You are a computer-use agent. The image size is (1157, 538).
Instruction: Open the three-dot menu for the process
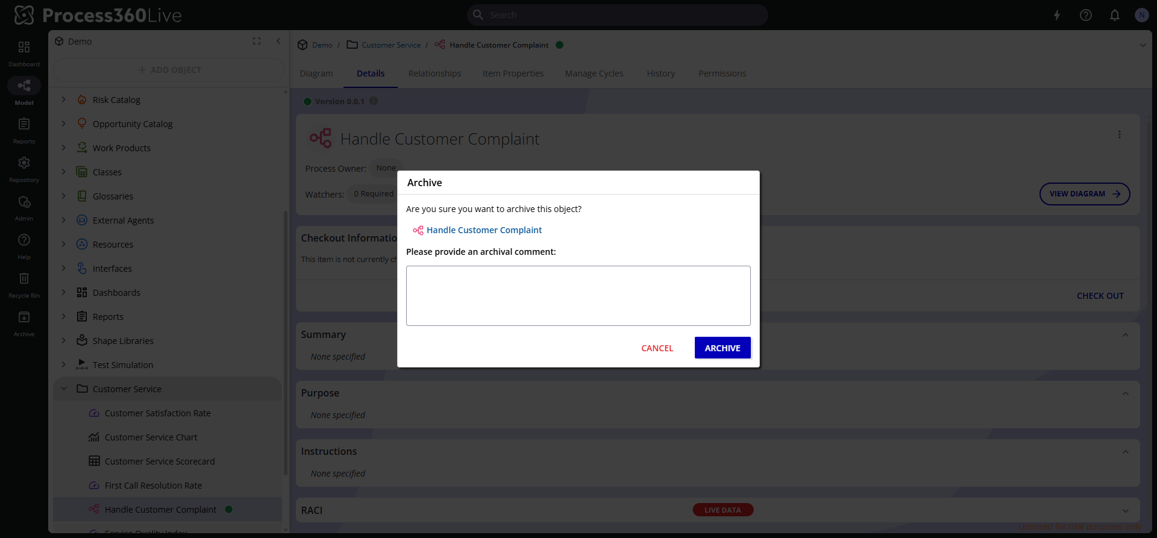pos(1120,134)
